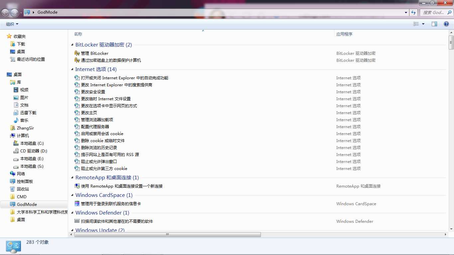Select 更改在选项卡中显示网页的方式 entry
The image size is (454, 255).
point(109,106)
